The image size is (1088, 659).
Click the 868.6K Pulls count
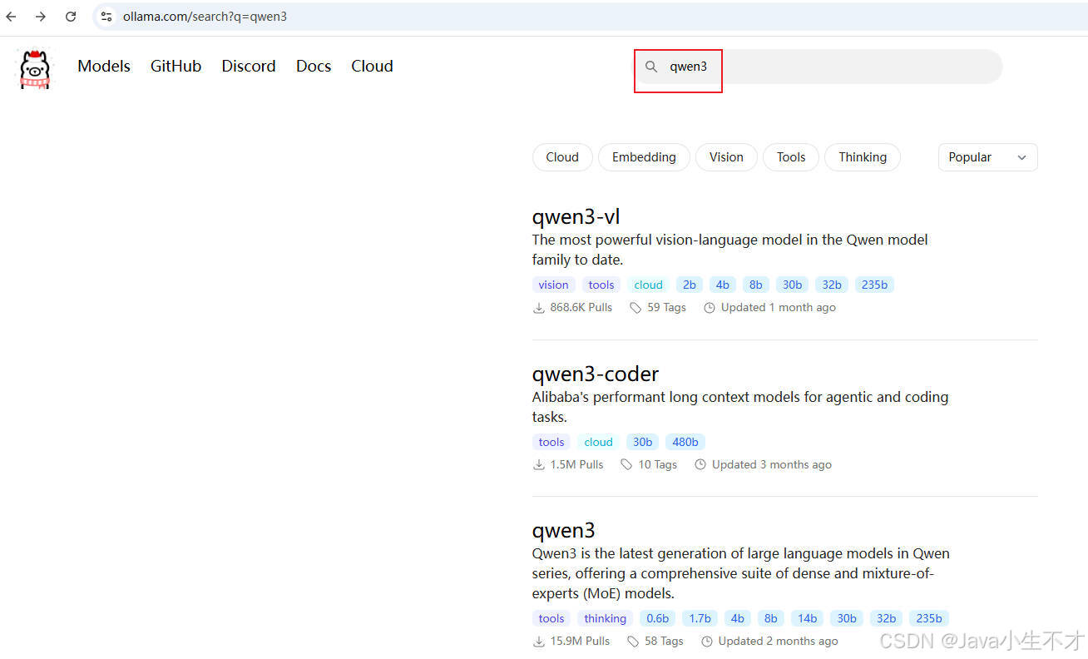click(x=572, y=308)
